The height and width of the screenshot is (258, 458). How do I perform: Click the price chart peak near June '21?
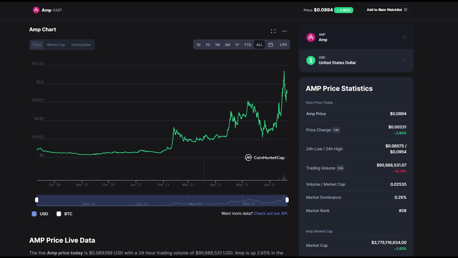tap(284, 71)
